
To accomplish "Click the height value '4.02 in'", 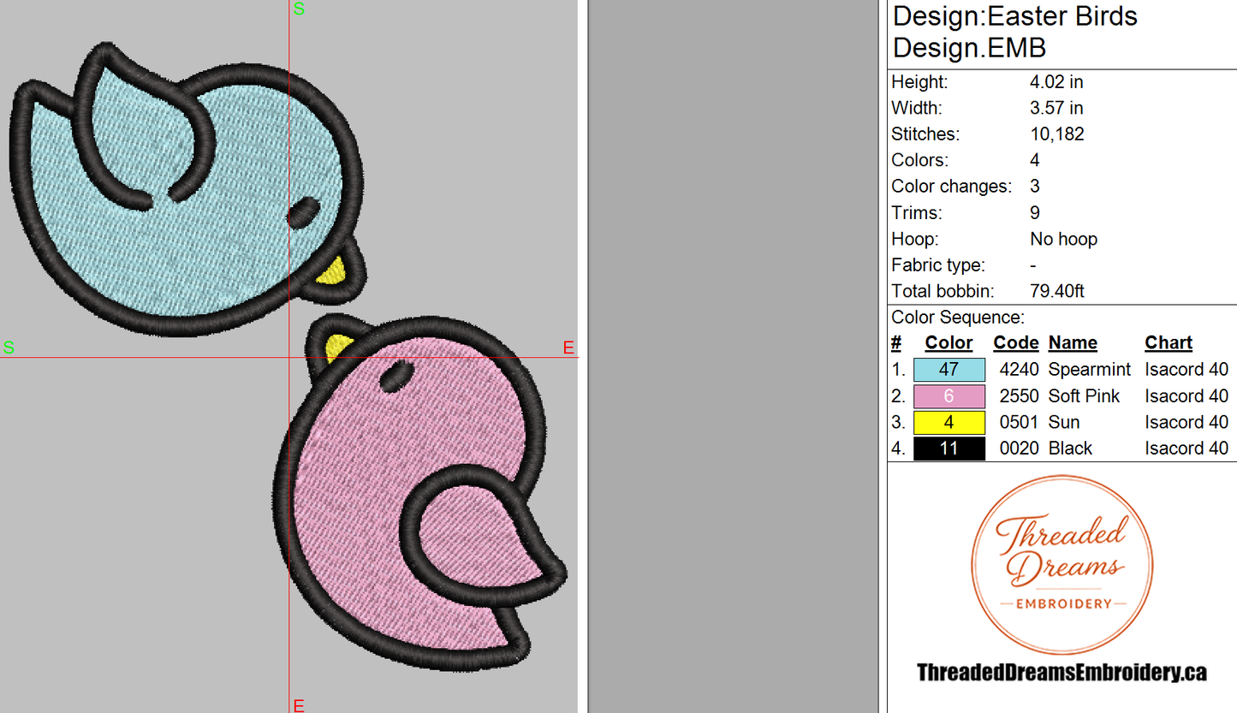I will point(1056,82).
